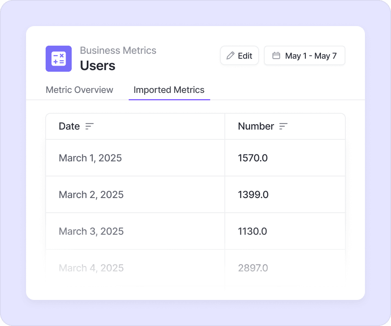Click the March 2, 2025 row date
The image size is (391, 326).
click(91, 195)
